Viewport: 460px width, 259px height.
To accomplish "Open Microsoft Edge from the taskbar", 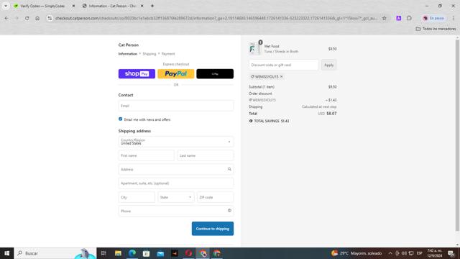I will point(132,253).
